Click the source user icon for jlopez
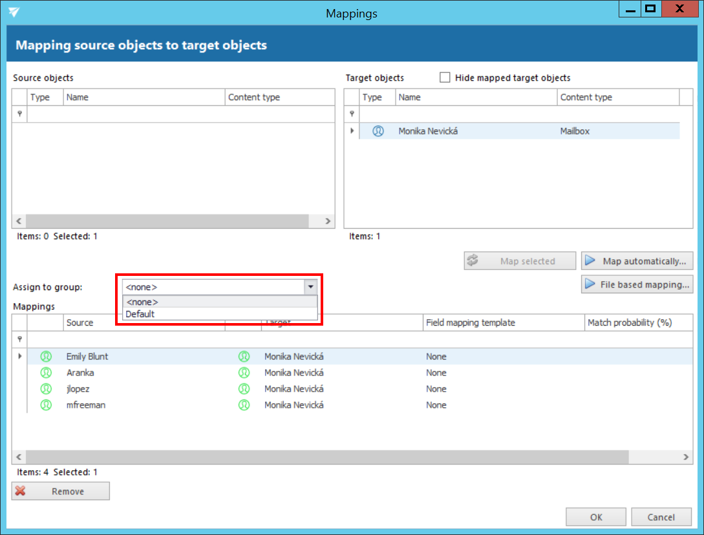 pyautogui.click(x=46, y=389)
